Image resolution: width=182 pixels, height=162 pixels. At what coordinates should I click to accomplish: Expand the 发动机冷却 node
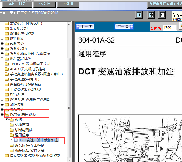pyautogui.click(x=2, y=28)
